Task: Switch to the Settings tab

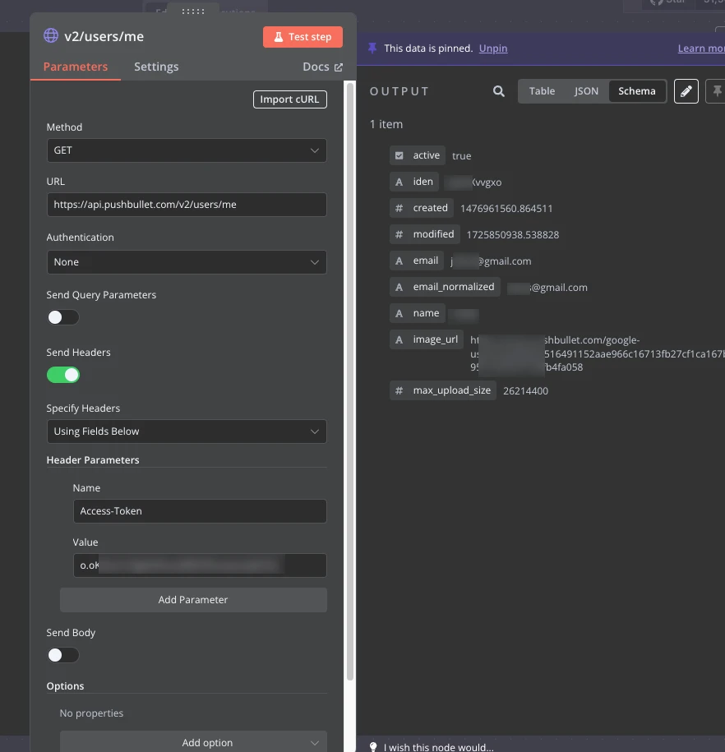Action: [x=156, y=67]
